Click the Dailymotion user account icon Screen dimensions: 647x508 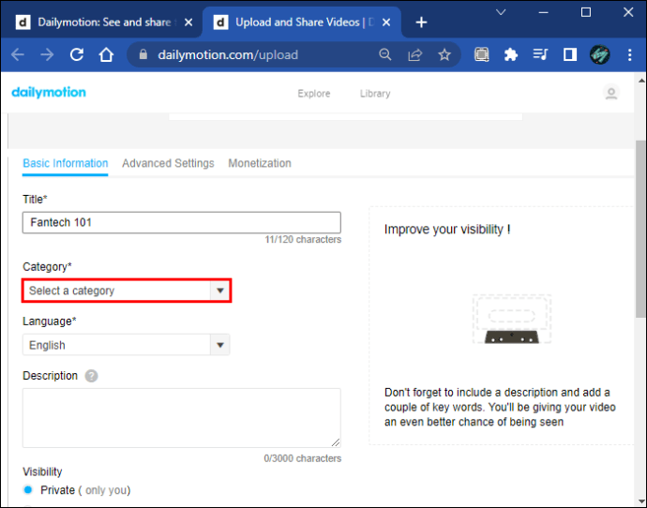point(611,93)
